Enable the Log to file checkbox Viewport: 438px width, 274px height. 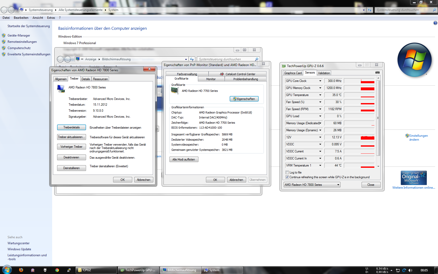287,172
